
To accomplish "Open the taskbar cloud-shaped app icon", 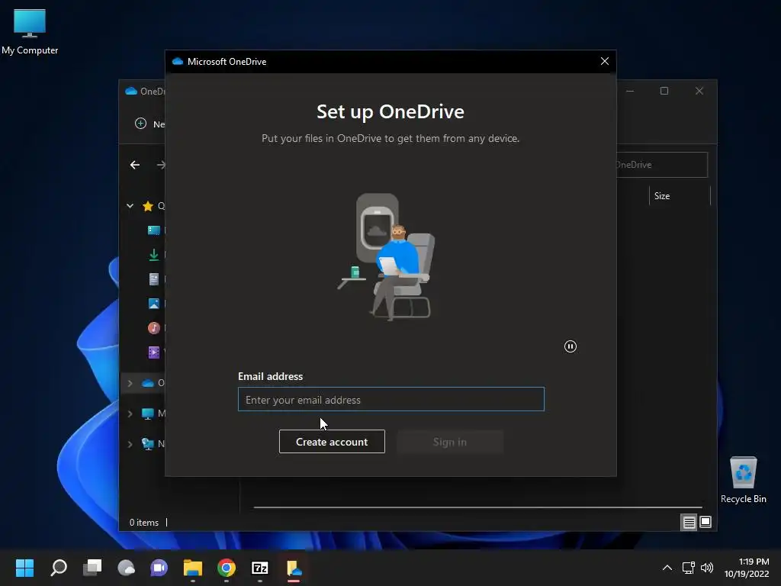I will point(126,568).
